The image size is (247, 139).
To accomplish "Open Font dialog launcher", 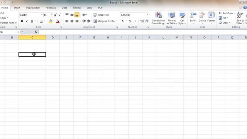I will pos(61,27).
